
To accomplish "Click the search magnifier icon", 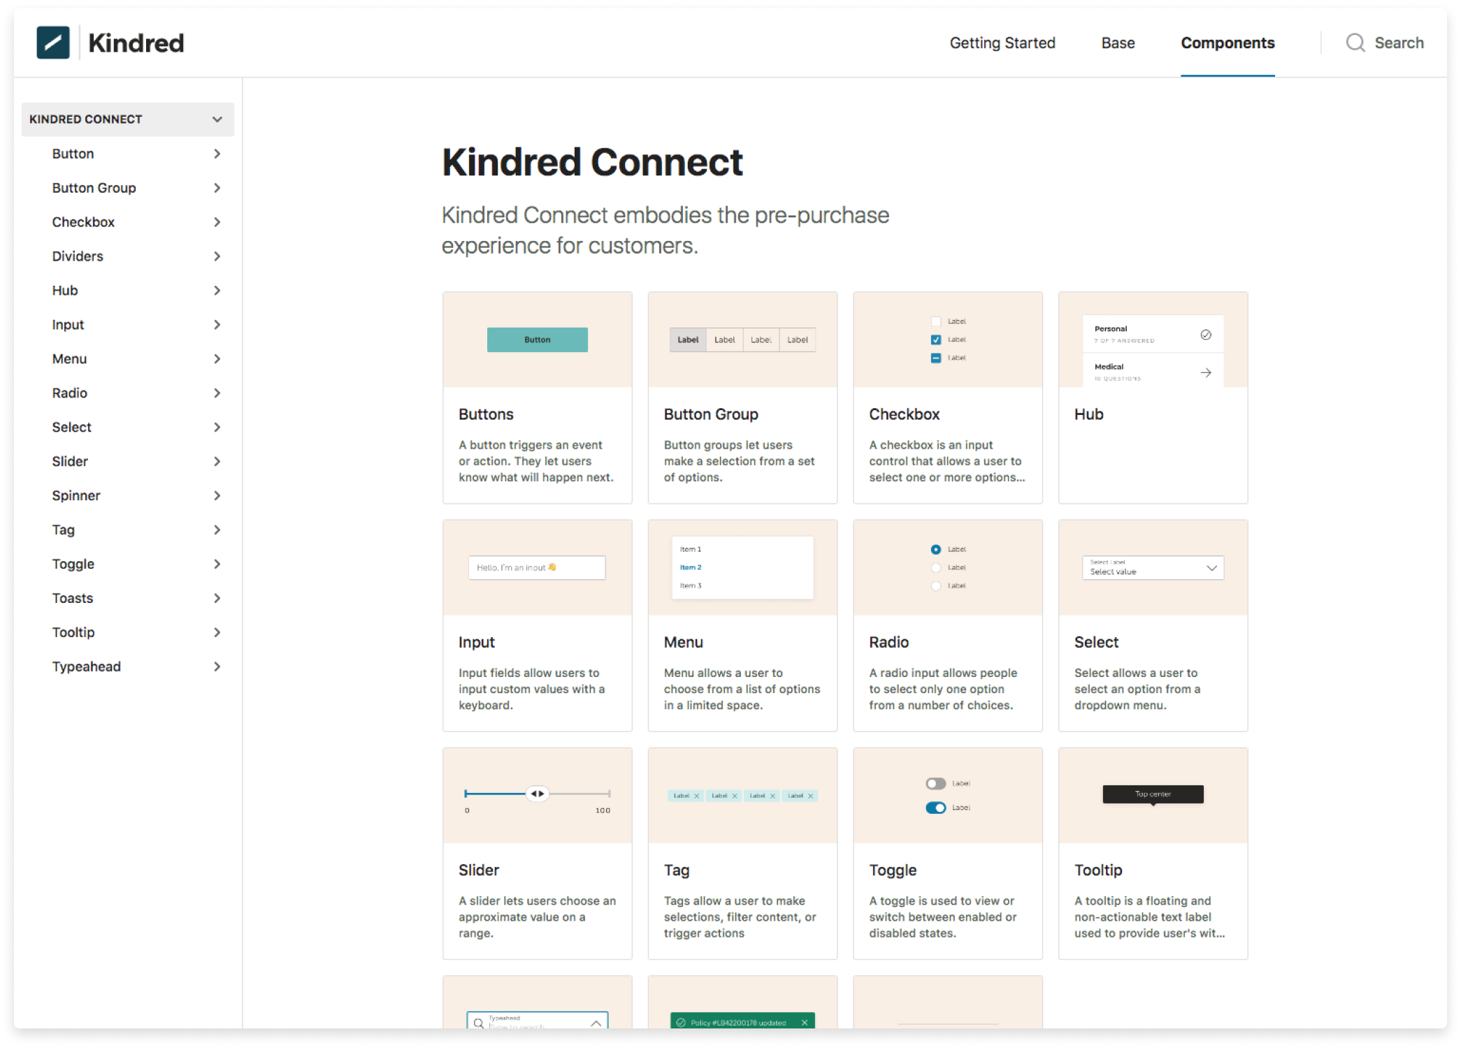I will [x=1355, y=43].
